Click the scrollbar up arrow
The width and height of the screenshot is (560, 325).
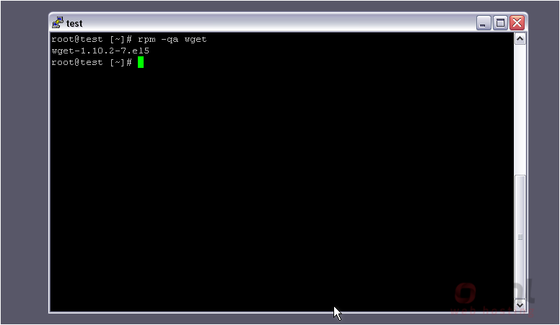point(520,38)
